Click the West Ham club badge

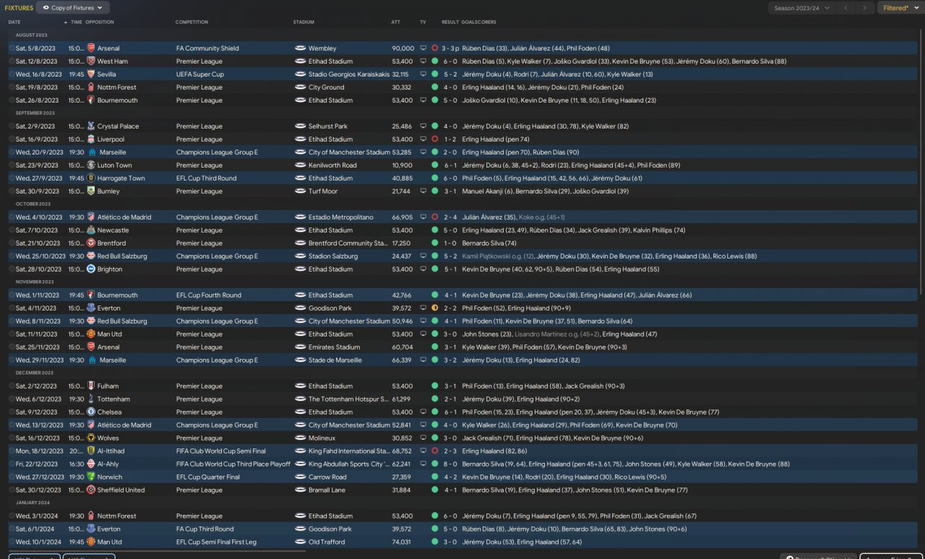pyautogui.click(x=91, y=61)
